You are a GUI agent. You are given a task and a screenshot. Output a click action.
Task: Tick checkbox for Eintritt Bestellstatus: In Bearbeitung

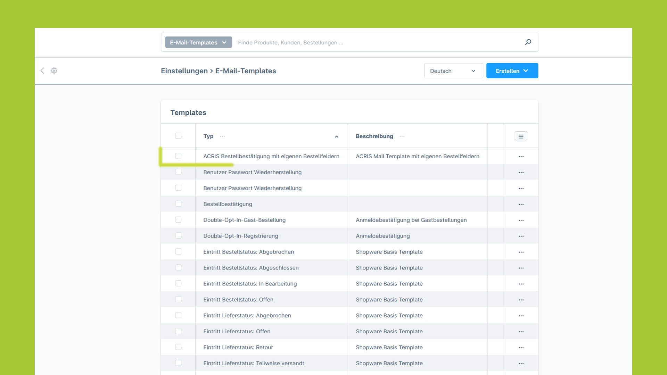(x=178, y=283)
